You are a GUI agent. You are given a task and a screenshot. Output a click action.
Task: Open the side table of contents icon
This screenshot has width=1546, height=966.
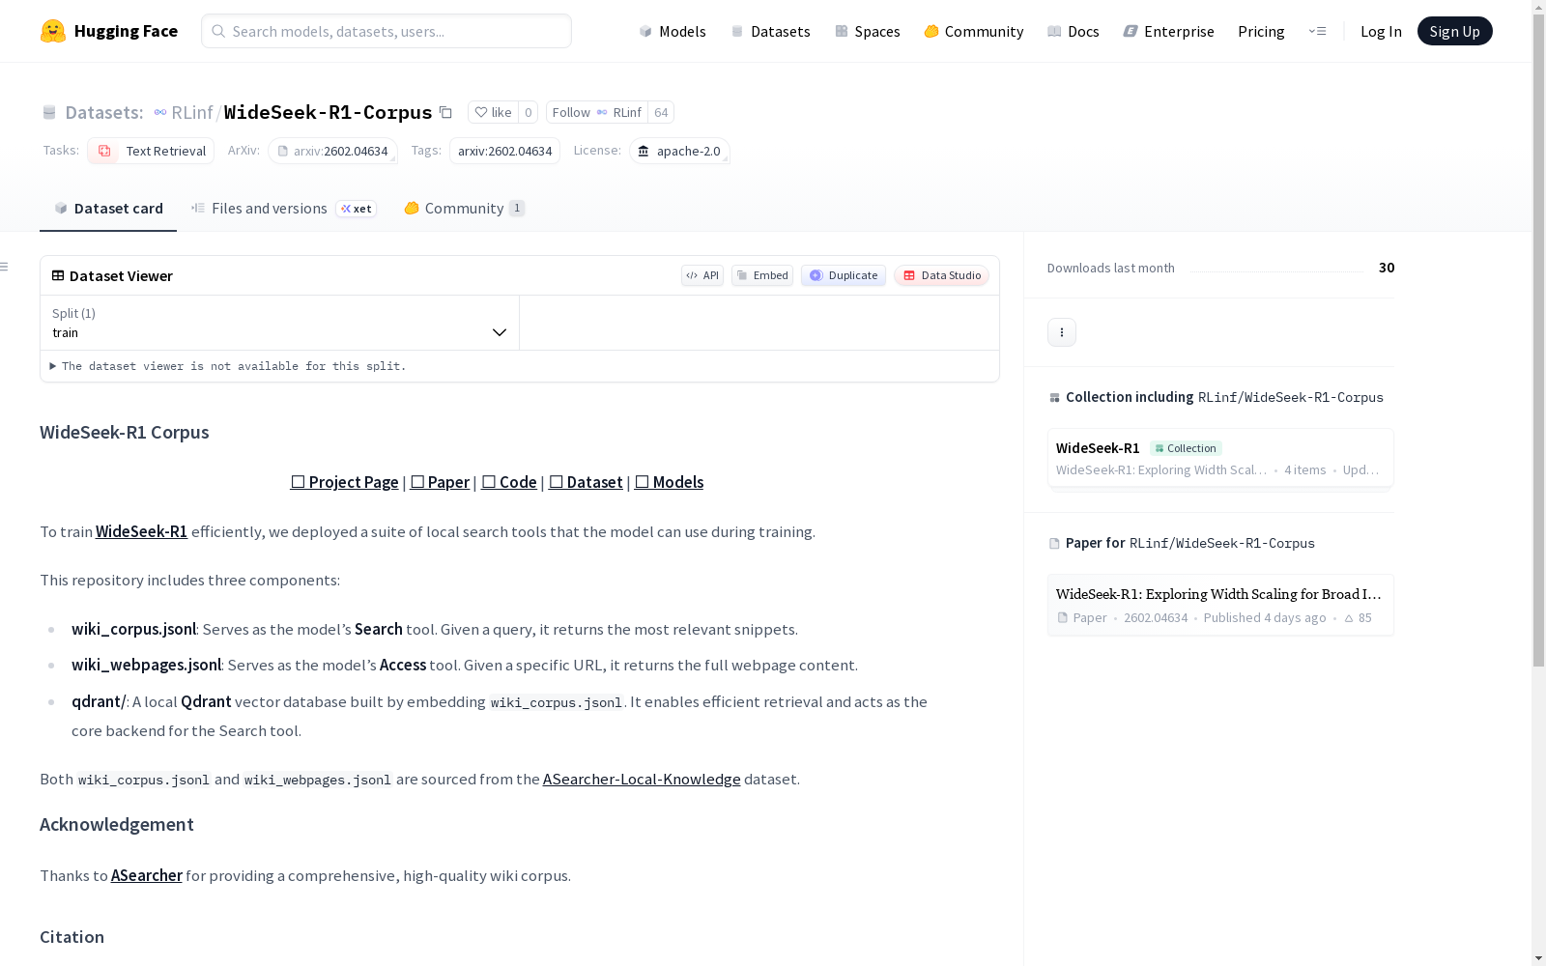(x=5, y=267)
